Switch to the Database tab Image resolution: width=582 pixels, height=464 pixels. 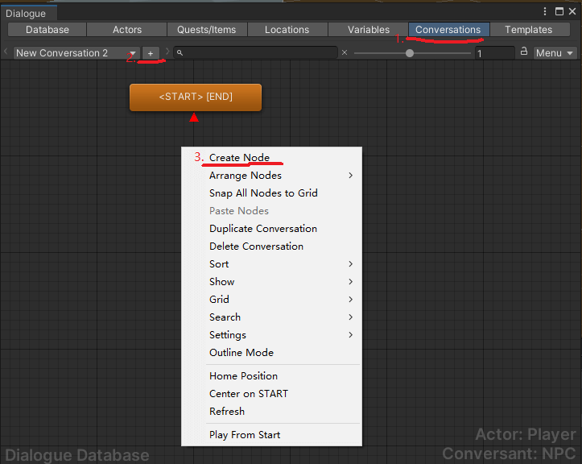(x=47, y=30)
